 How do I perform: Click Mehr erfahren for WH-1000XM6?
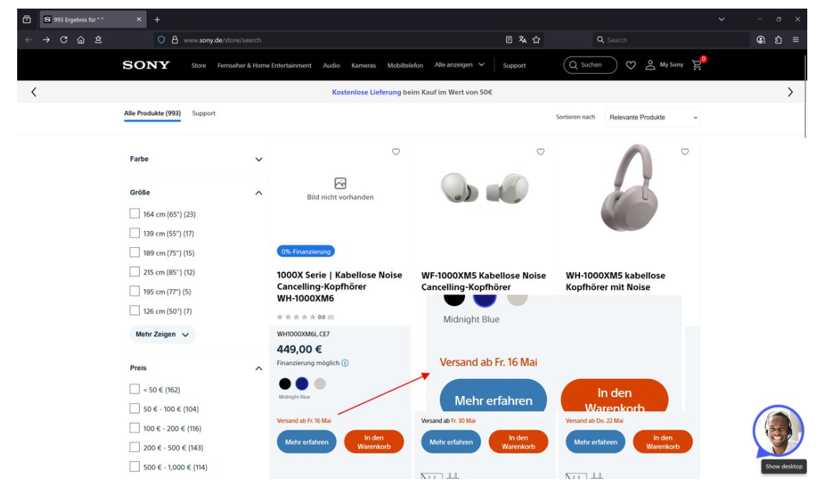click(307, 442)
